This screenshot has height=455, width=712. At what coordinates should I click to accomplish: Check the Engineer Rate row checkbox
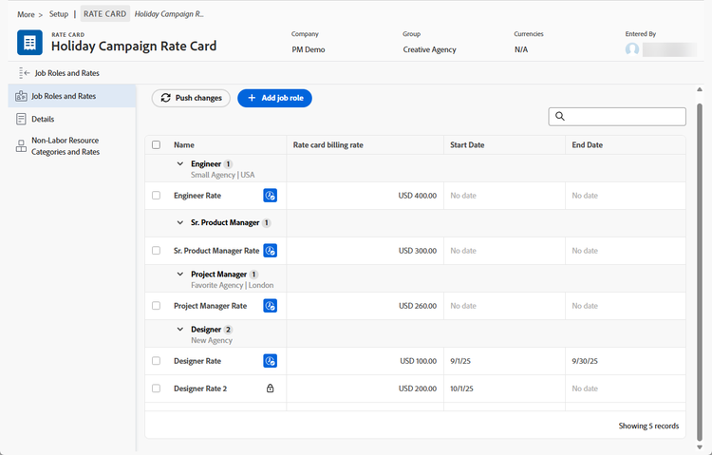click(157, 196)
